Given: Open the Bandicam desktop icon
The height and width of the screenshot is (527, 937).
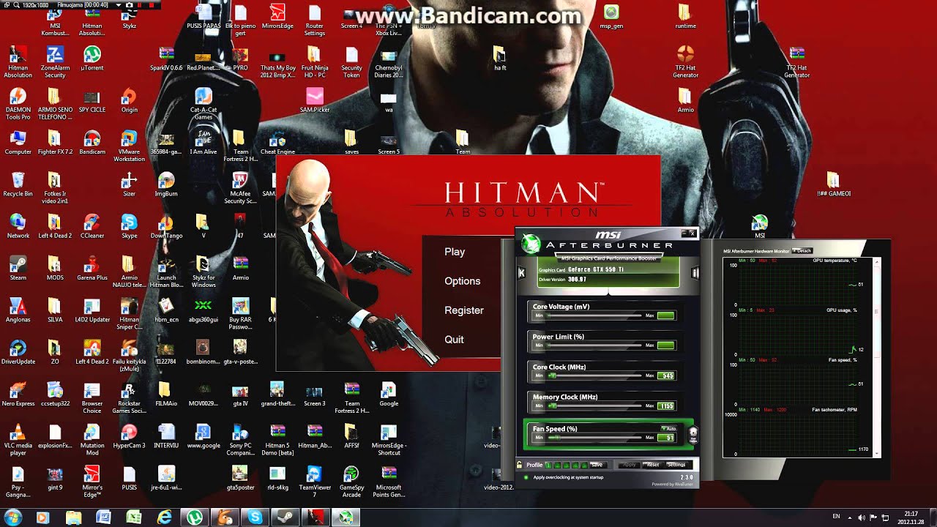Looking at the screenshot, I should (x=92, y=142).
